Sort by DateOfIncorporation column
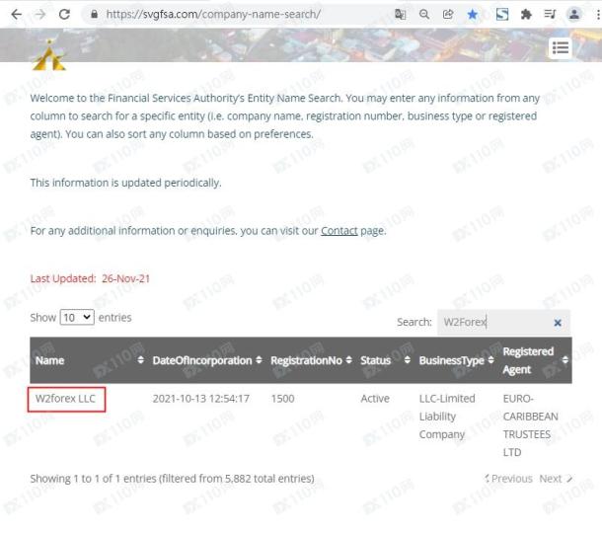This screenshot has width=602, height=534. [x=207, y=360]
